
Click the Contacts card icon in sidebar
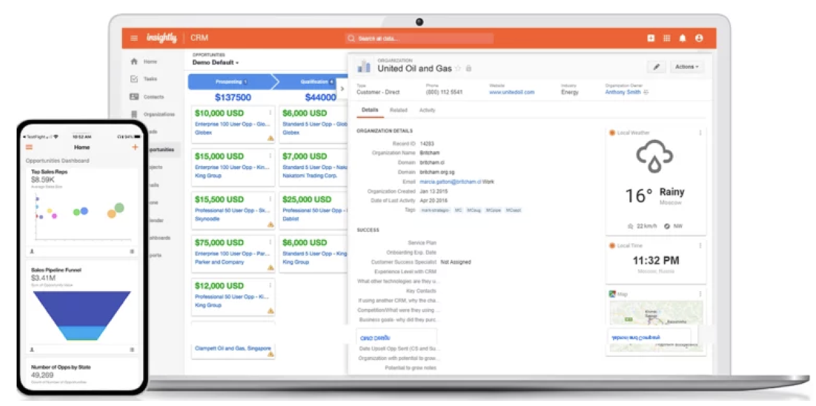point(134,97)
